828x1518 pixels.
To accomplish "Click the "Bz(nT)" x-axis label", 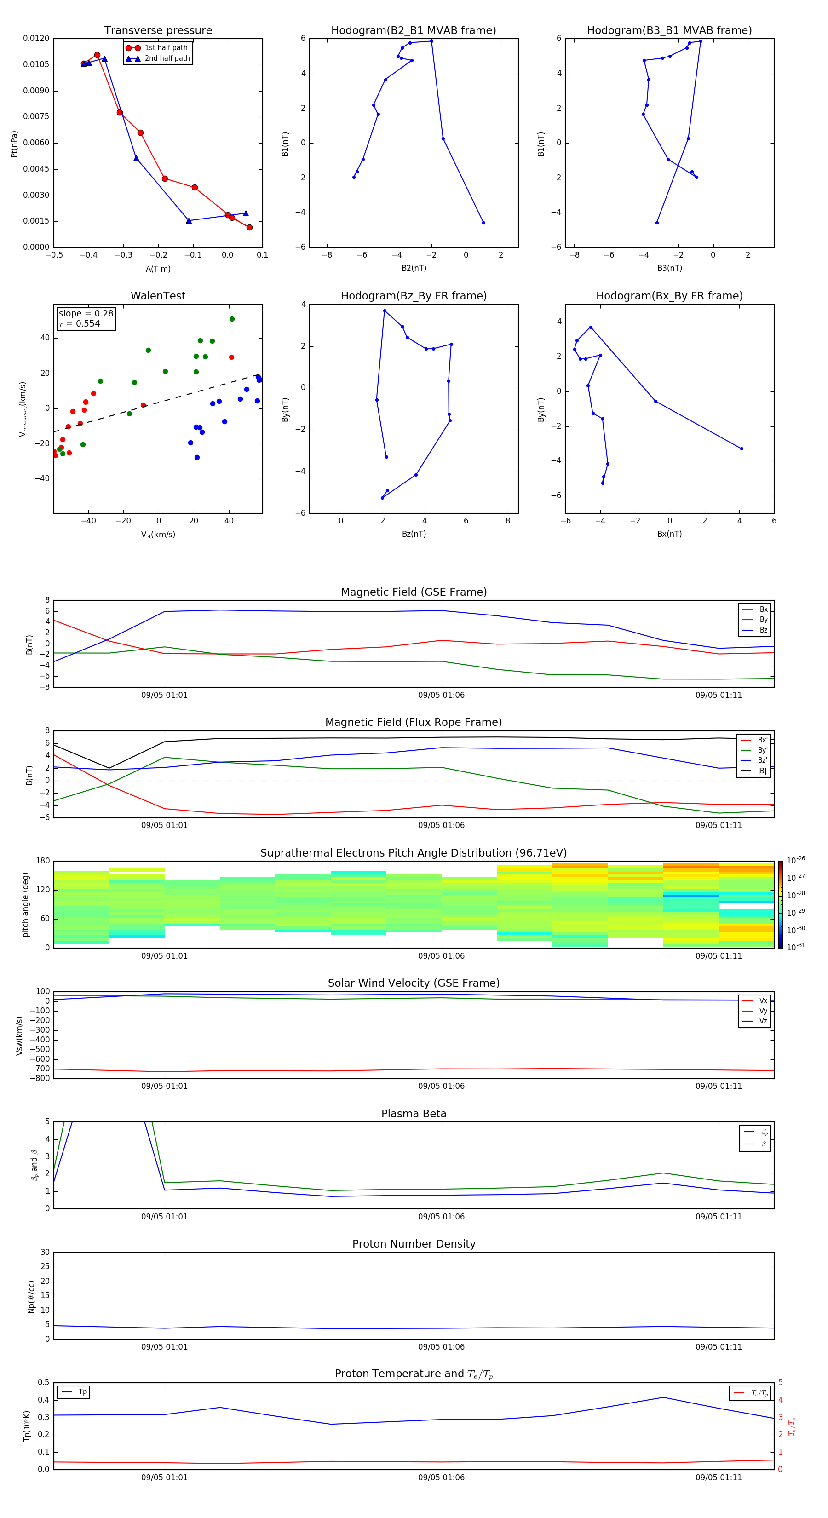I will [x=414, y=534].
